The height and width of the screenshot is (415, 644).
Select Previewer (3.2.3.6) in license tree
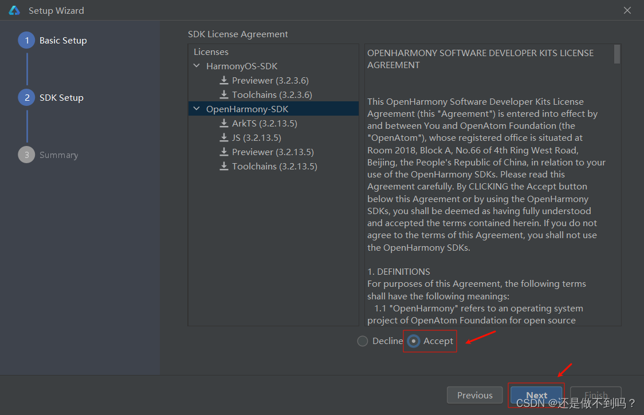270,81
